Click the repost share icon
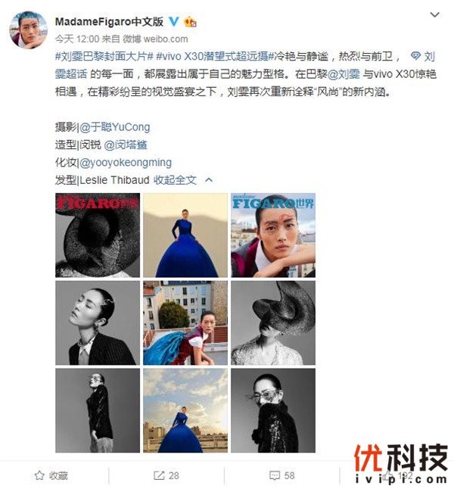This screenshot has height=489, width=454. (159, 475)
